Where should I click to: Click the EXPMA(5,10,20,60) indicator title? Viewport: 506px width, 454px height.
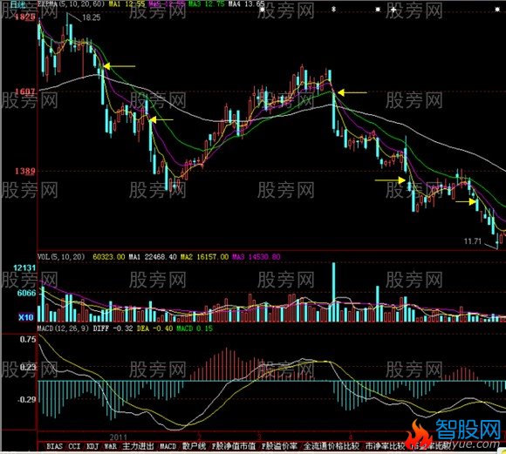tap(71, 4)
